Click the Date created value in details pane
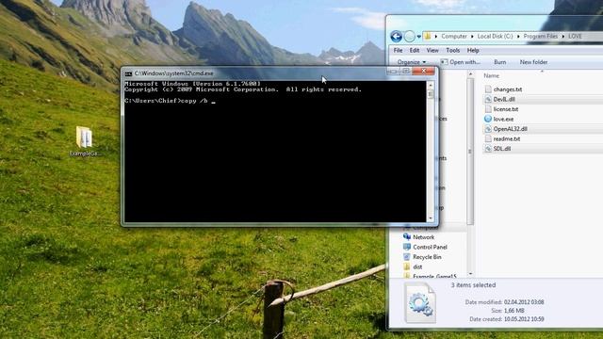Image resolution: width=603 pixels, height=339 pixels. [524, 319]
